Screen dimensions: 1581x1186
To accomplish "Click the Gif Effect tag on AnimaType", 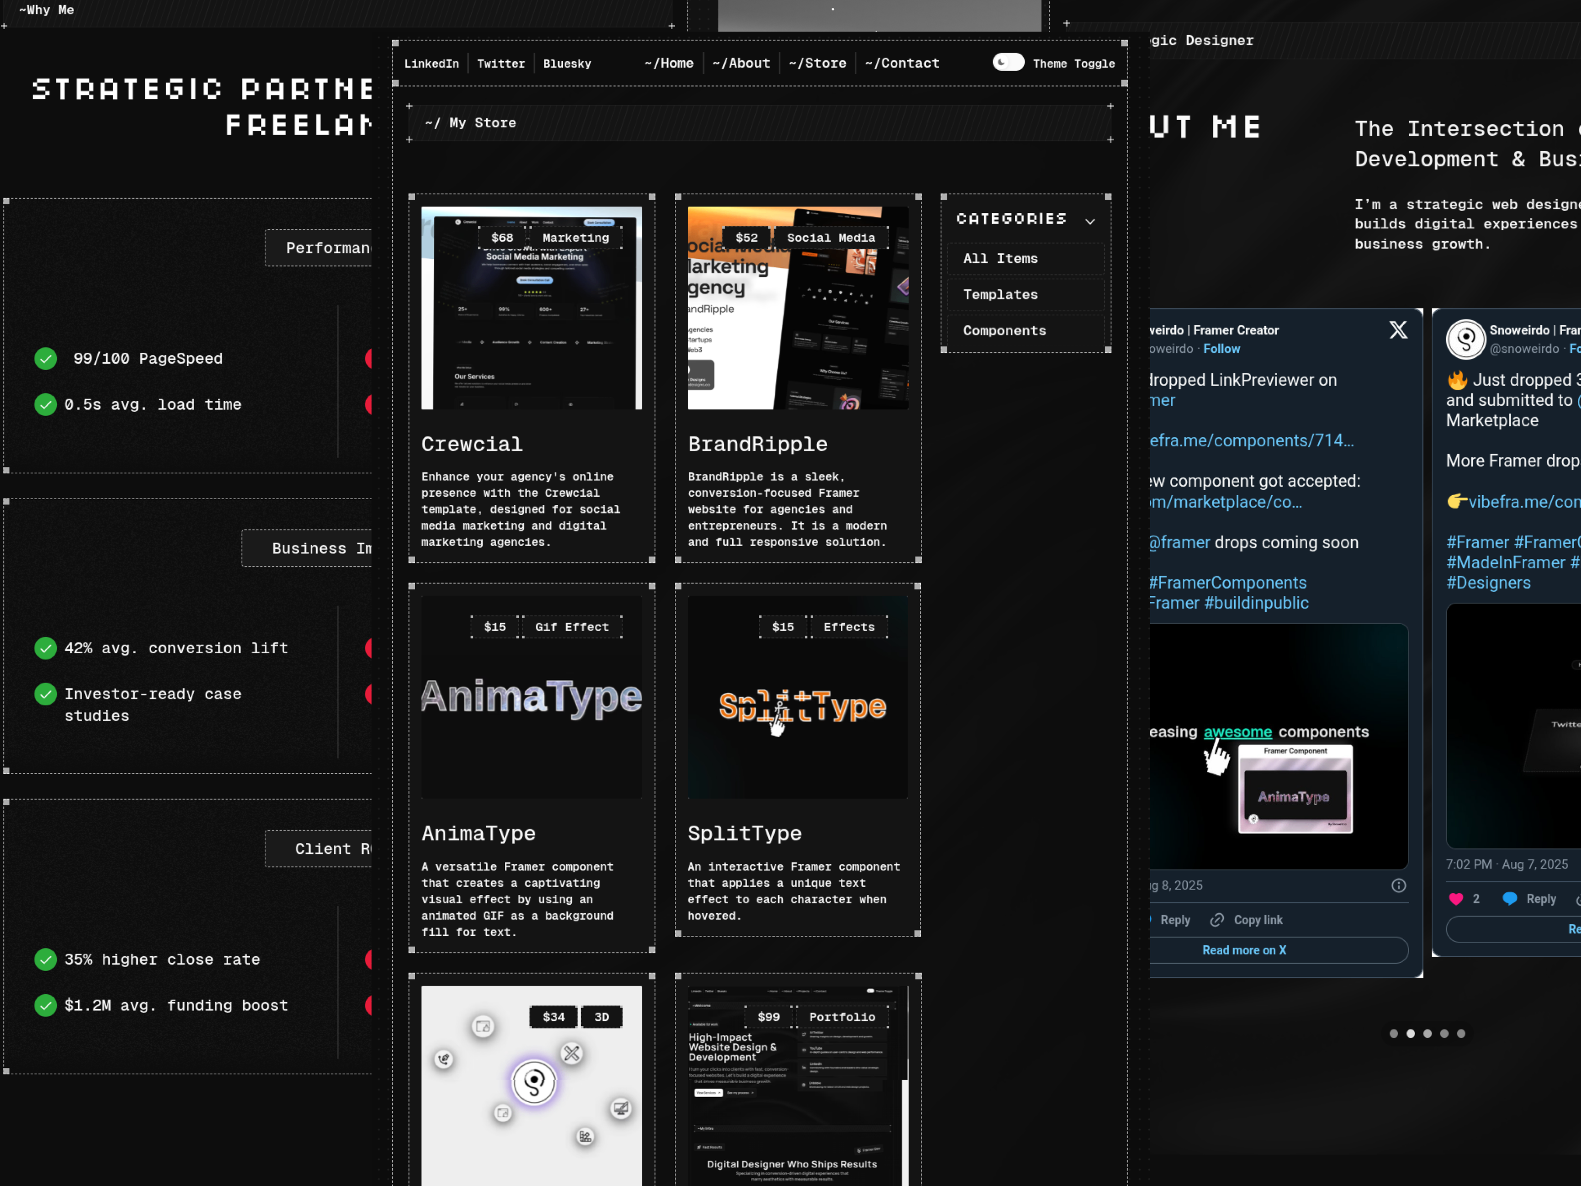I will pyautogui.click(x=572, y=627).
